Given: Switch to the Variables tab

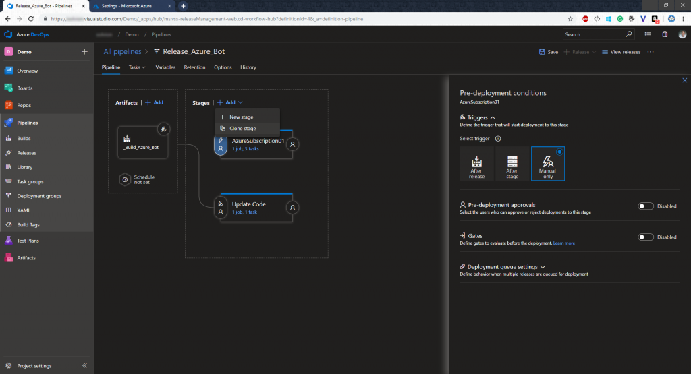Looking at the screenshot, I should pos(165,67).
